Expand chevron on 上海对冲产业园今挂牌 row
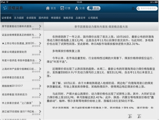This screenshot has height=120, width=159. pos(40,69)
